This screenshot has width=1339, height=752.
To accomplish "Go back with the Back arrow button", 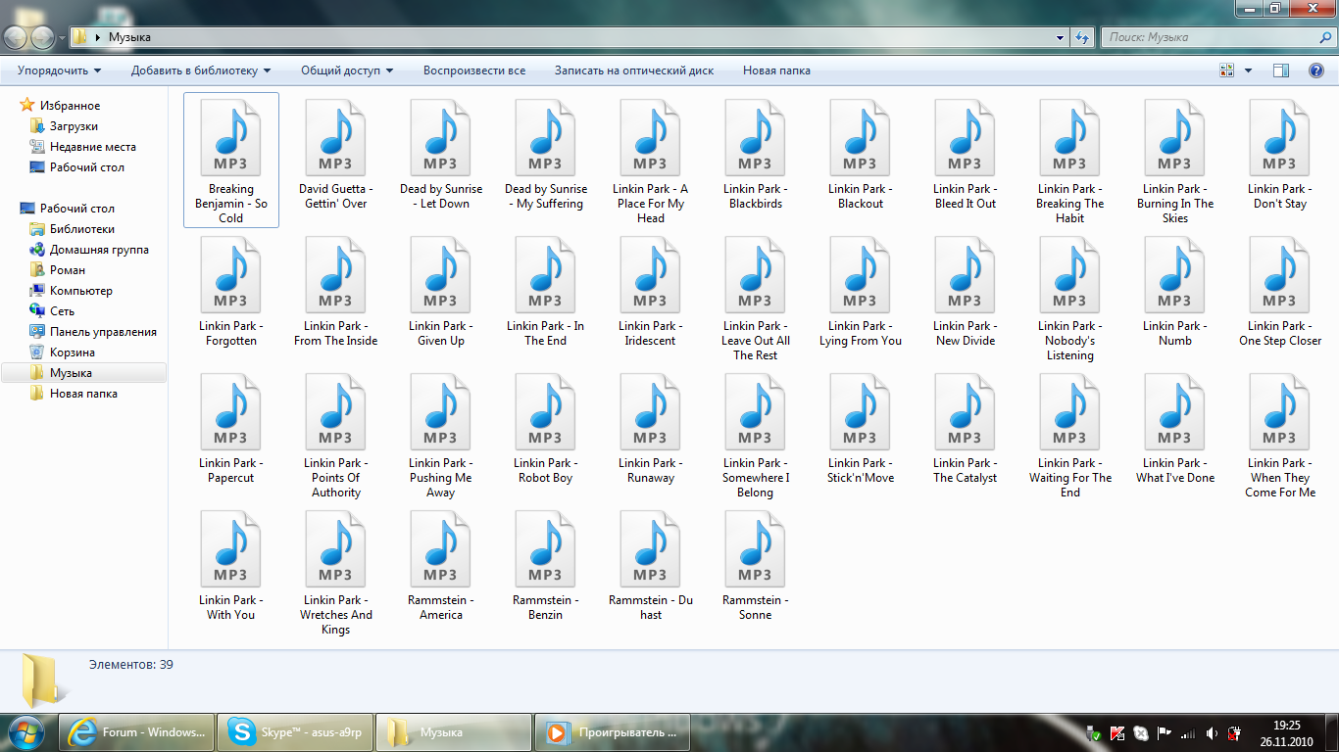I will [16, 37].
